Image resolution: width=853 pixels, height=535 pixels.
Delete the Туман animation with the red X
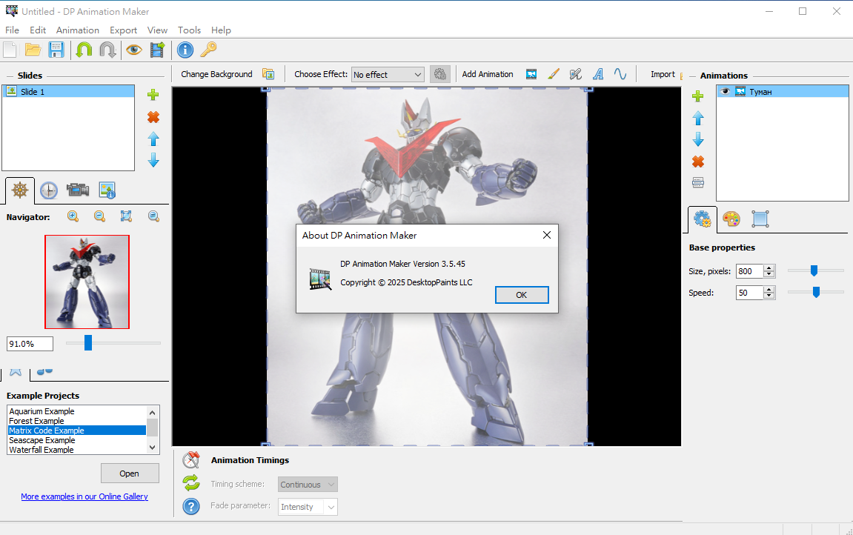[697, 161]
